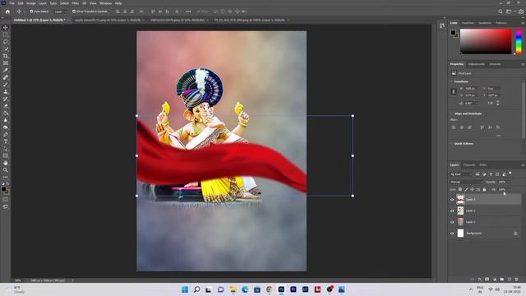Open the three-dots more options in options bar

pos(188,12)
